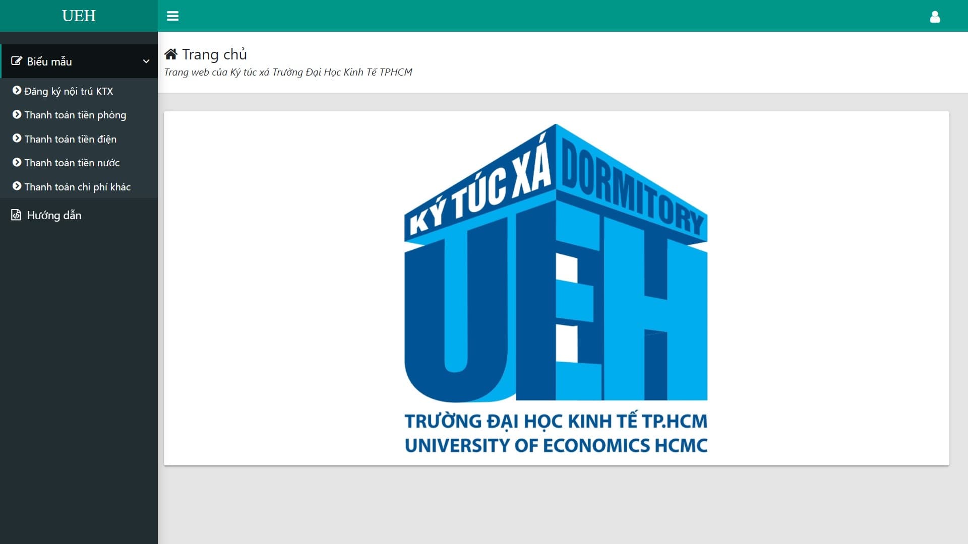Click the home icon beside Trang chủ
This screenshot has height=544, width=968.
pos(171,54)
